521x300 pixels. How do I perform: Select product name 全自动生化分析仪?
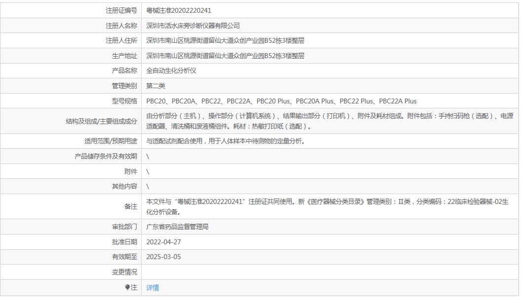tap(171, 70)
